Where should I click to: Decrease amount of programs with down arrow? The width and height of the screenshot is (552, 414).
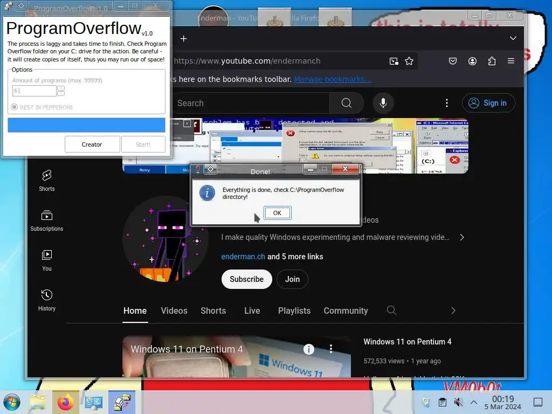coord(61,94)
